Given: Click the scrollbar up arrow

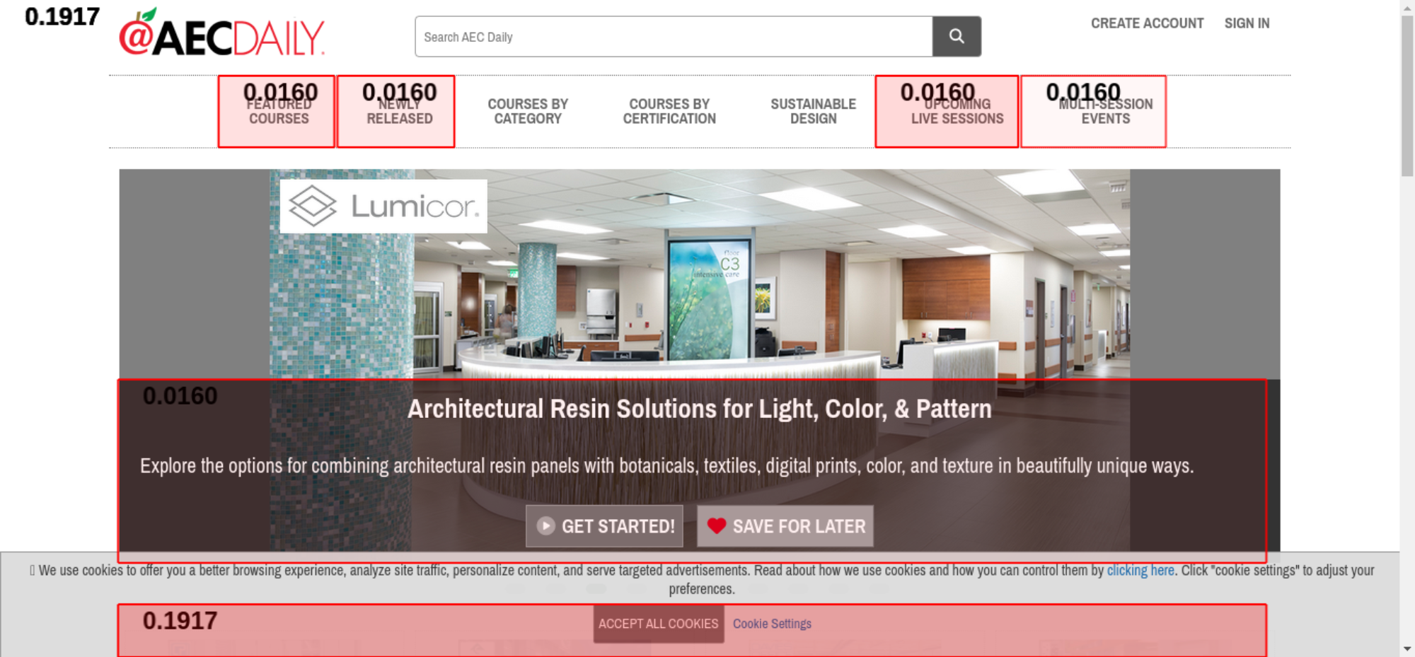Looking at the screenshot, I should 1407,7.
